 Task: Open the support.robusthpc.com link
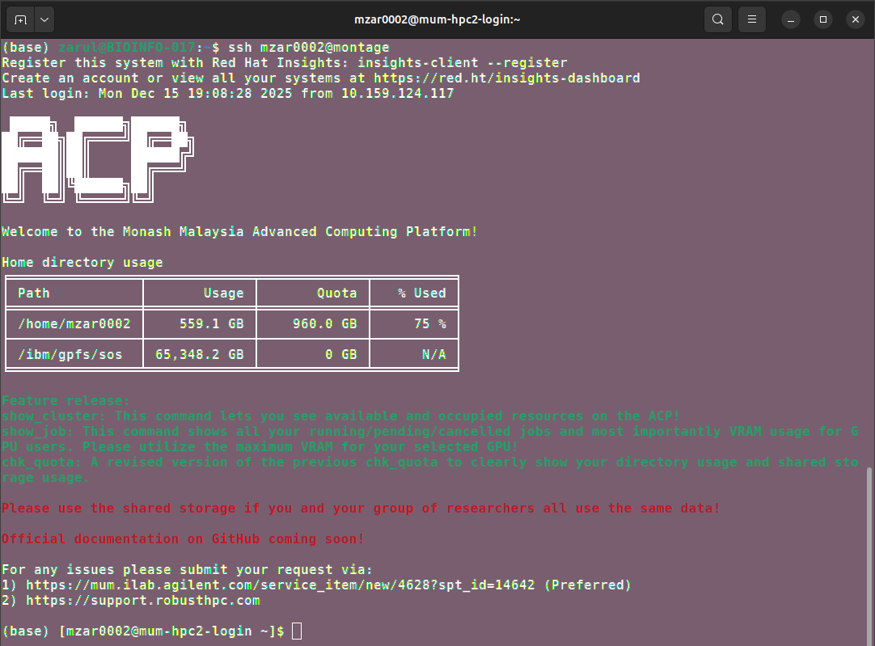[x=142, y=600]
